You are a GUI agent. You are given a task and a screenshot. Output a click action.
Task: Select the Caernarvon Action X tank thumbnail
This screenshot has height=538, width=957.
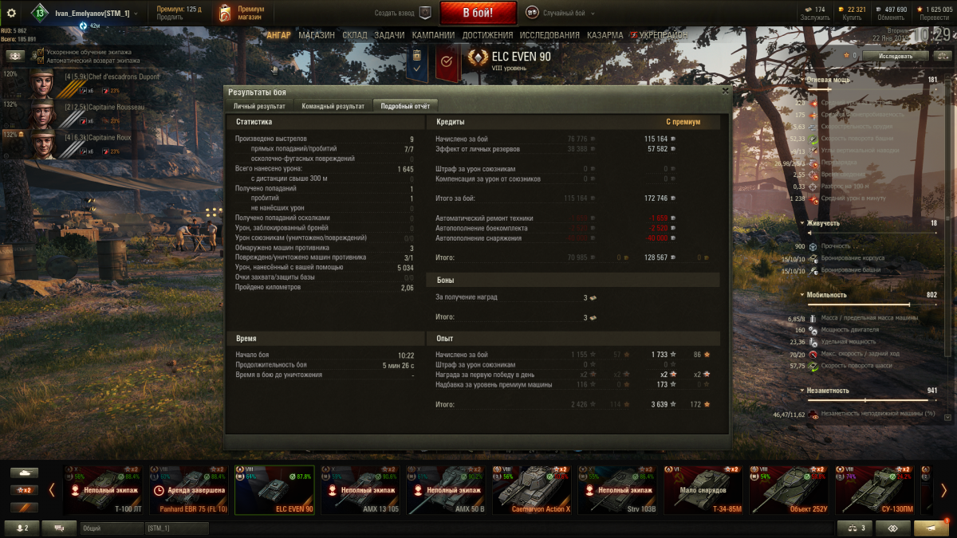tap(536, 489)
